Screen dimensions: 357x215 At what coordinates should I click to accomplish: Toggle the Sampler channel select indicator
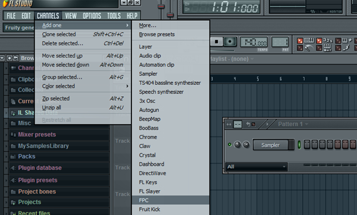(x=299, y=145)
